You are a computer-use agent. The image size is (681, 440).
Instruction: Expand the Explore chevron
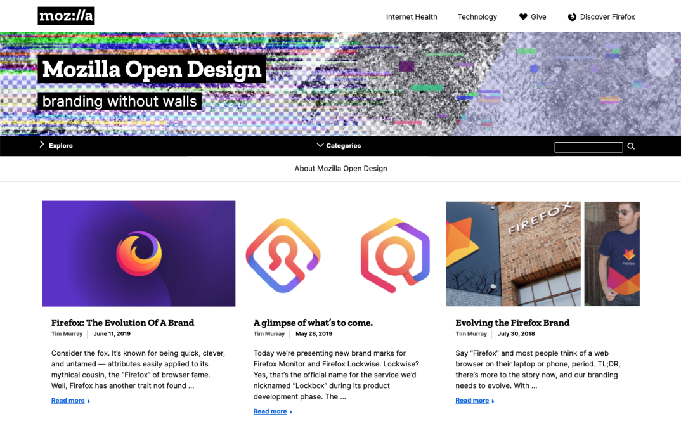point(42,145)
